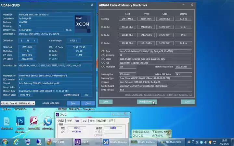234x146 pixels.
Task: Click the CPU Multiplier 29x field
Action: point(127,67)
